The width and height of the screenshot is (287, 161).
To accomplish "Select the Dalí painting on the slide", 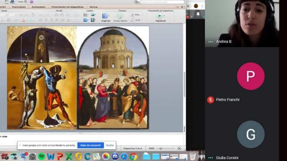I will click(x=42, y=78).
